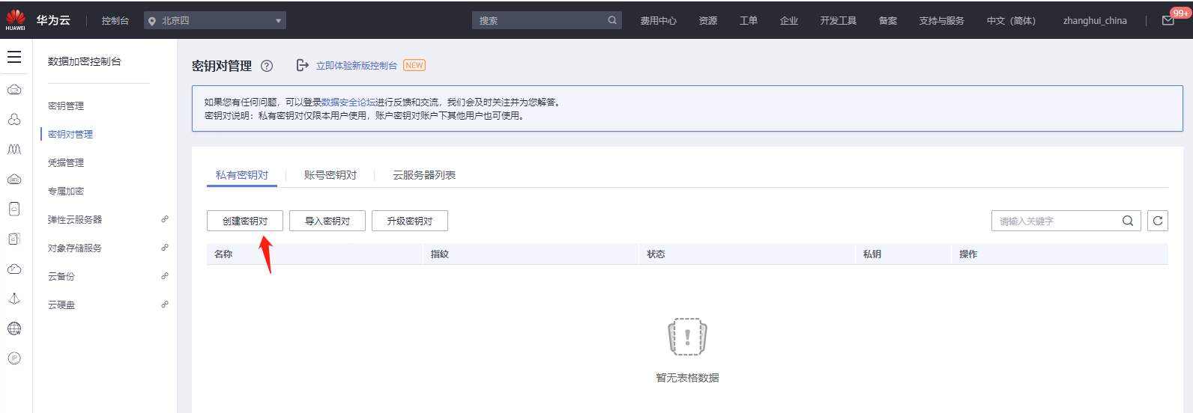
Task: Switch to the 云服务器列表 tab
Action: (x=424, y=175)
